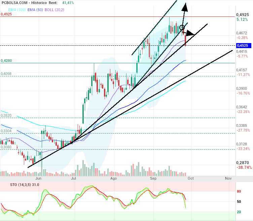Click the 0,3520 dashed level label

6,115
